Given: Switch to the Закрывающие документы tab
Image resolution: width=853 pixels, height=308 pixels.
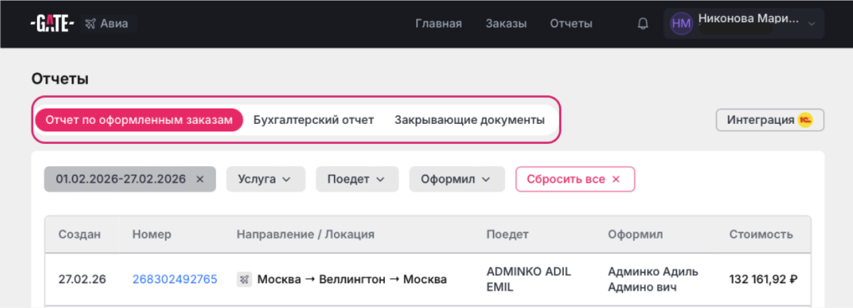Looking at the screenshot, I should coord(469,121).
